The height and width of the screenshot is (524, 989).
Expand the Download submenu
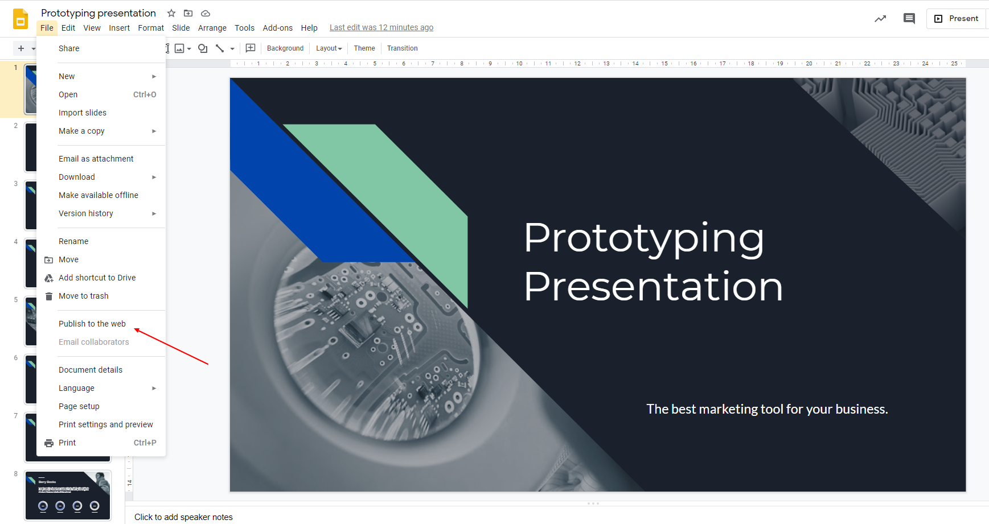(x=154, y=177)
